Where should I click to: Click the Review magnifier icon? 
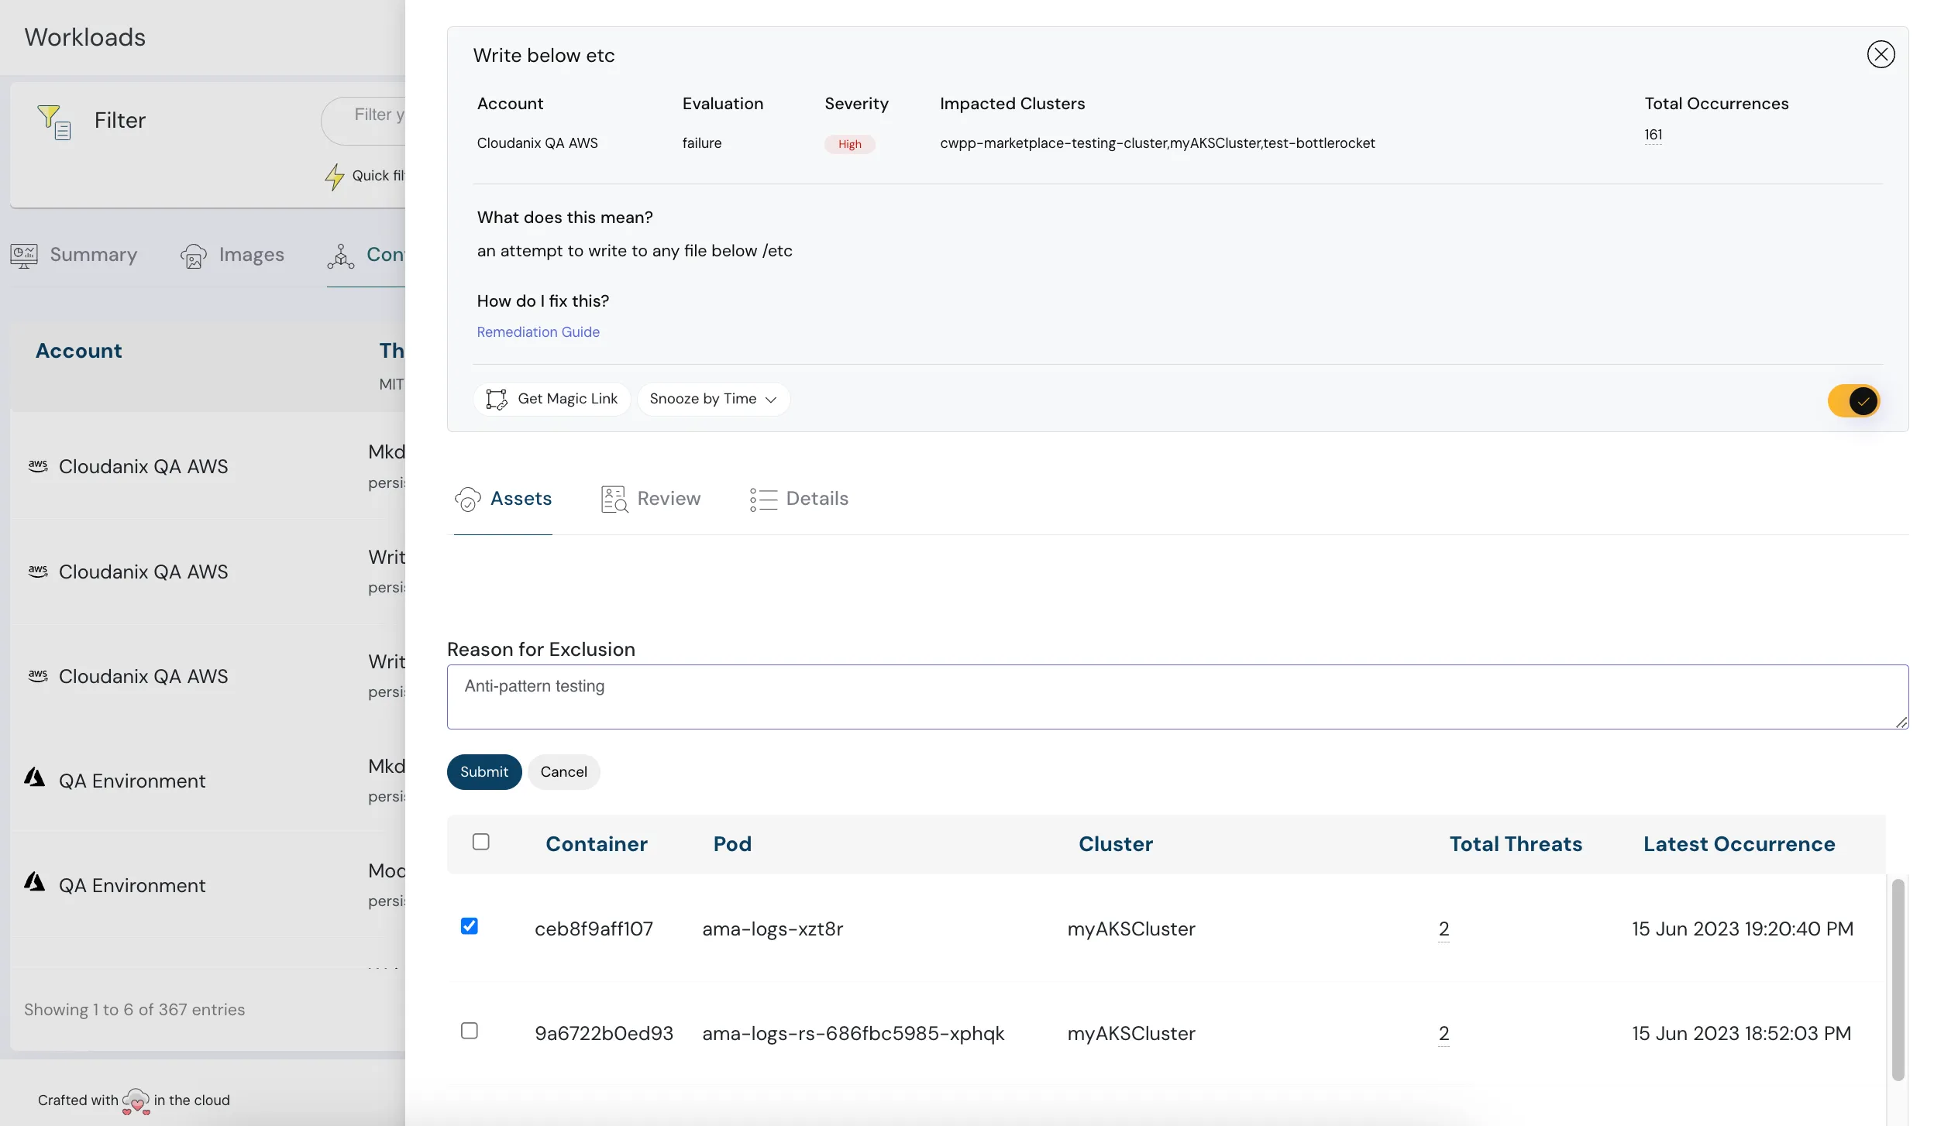(x=613, y=498)
